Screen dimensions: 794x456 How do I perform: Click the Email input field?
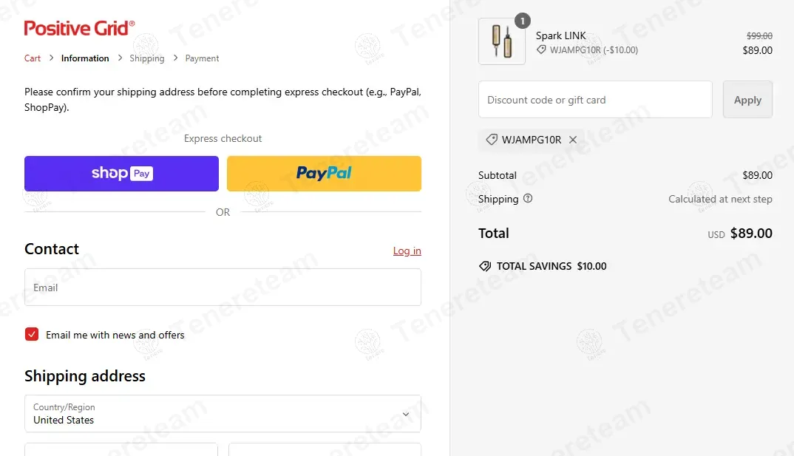223,287
